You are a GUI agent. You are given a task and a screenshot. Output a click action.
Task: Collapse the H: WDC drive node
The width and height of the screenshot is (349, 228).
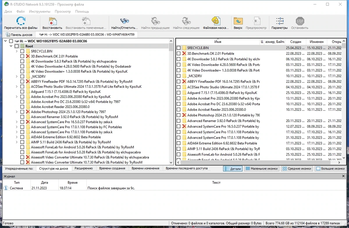6,41
